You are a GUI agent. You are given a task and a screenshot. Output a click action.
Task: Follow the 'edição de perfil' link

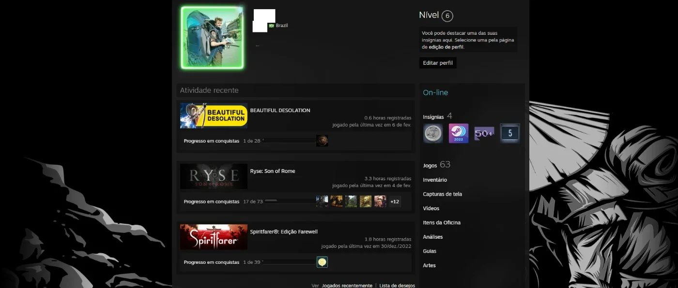(446, 47)
